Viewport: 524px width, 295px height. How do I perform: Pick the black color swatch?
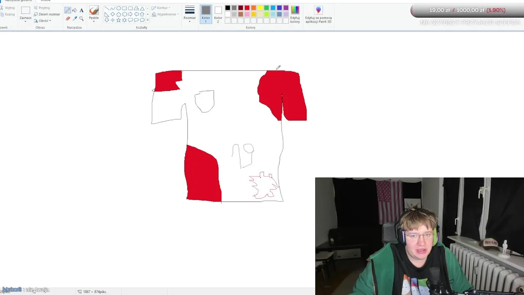click(x=228, y=8)
